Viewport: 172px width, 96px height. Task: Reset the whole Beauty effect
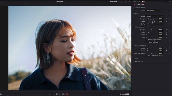pos(170,5)
